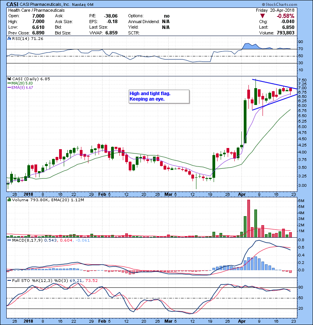Select the Open price value 7.000
Viewport: 313px width, 325px height.
coord(38,16)
